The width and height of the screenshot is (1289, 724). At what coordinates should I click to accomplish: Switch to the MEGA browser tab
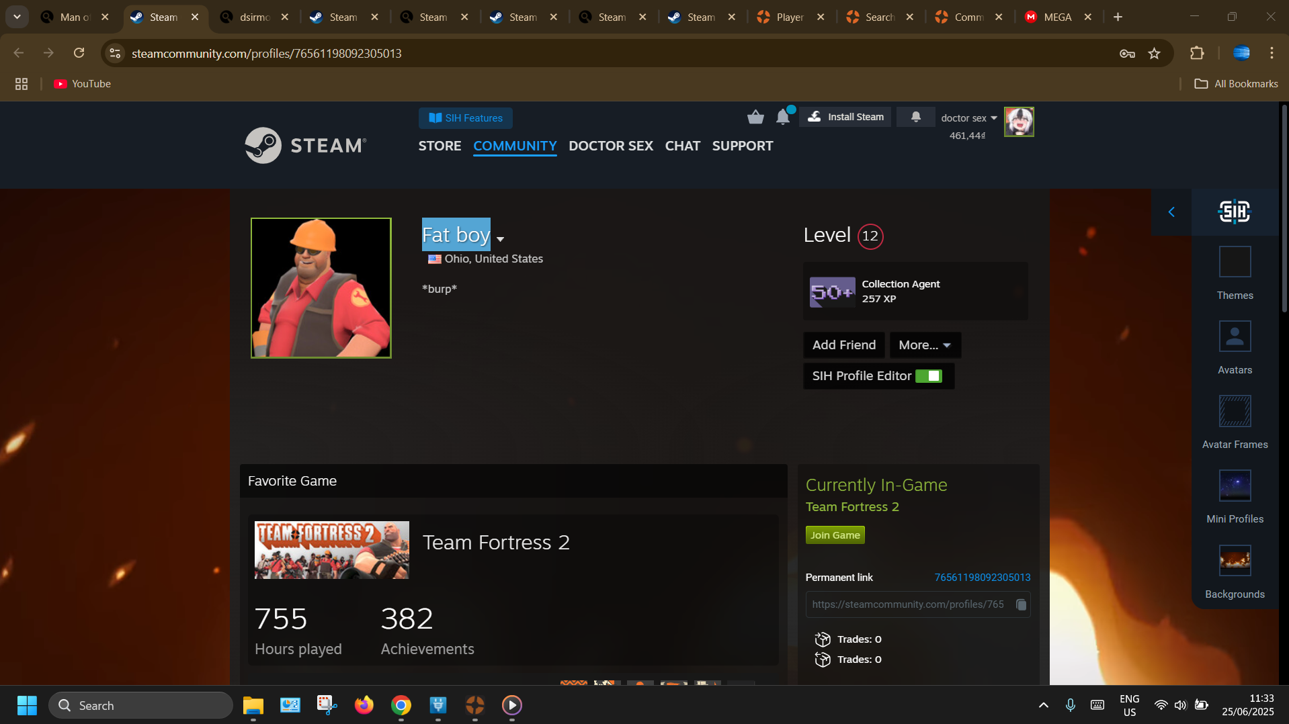point(1058,17)
